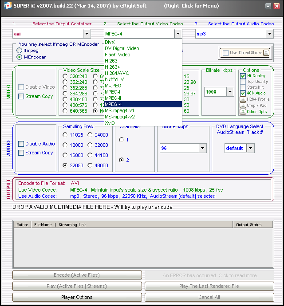The height and width of the screenshot is (306, 284).
Task: Toggle the Hi Quality option
Action: [x=243, y=76]
